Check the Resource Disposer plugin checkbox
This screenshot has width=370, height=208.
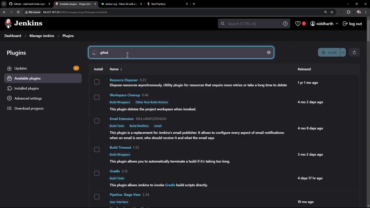tap(97, 82)
